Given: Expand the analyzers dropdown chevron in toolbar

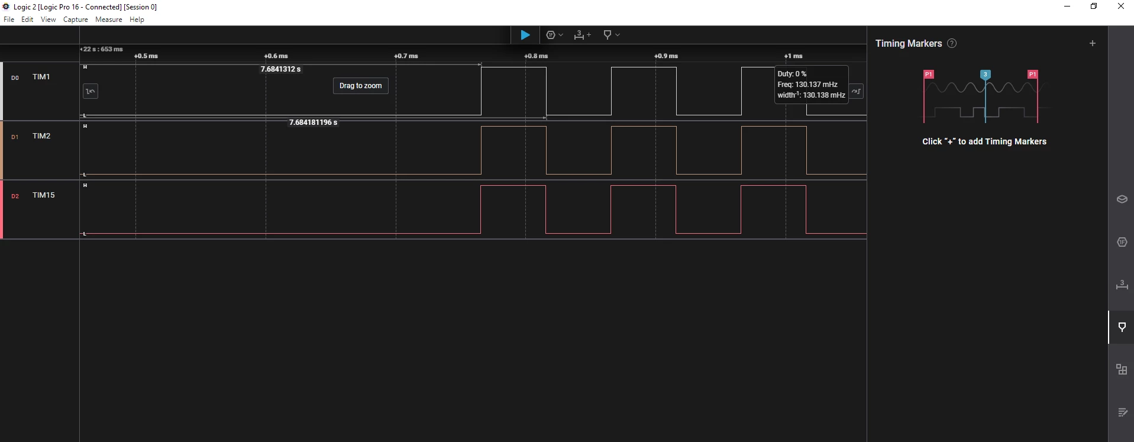Looking at the screenshot, I should point(561,35).
